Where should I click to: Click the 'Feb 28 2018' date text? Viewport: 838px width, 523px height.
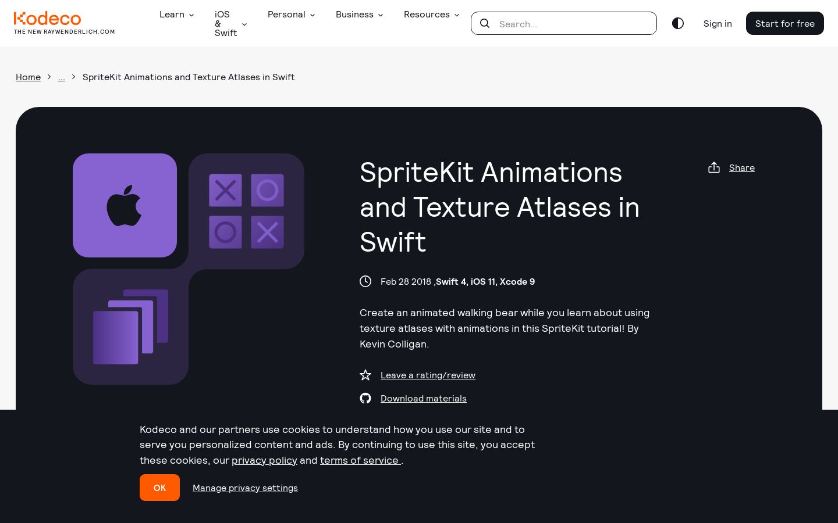(x=406, y=281)
